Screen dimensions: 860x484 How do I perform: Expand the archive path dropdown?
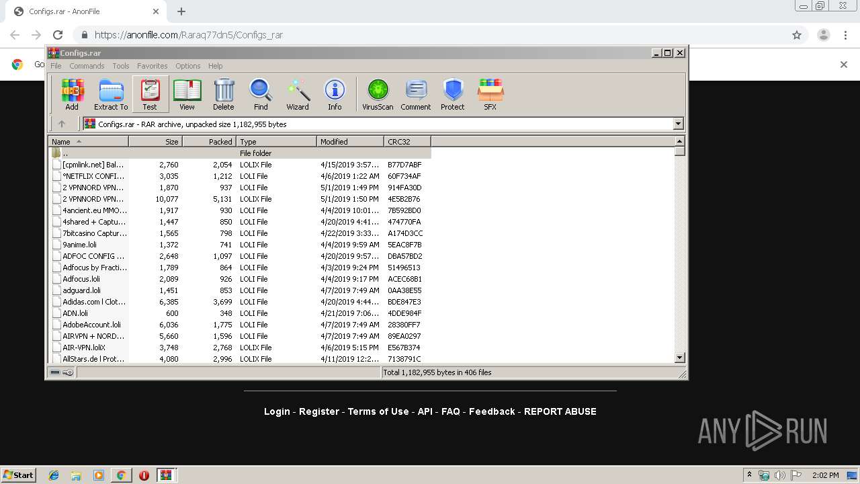click(x=678, y=124)
